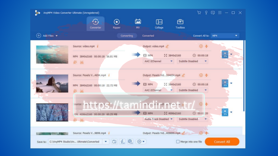Rename output Pexels Vid...409899.mp4 with pencil
Image resolution: width=278 pixels, height=156 pixels.
click(183, 133)
